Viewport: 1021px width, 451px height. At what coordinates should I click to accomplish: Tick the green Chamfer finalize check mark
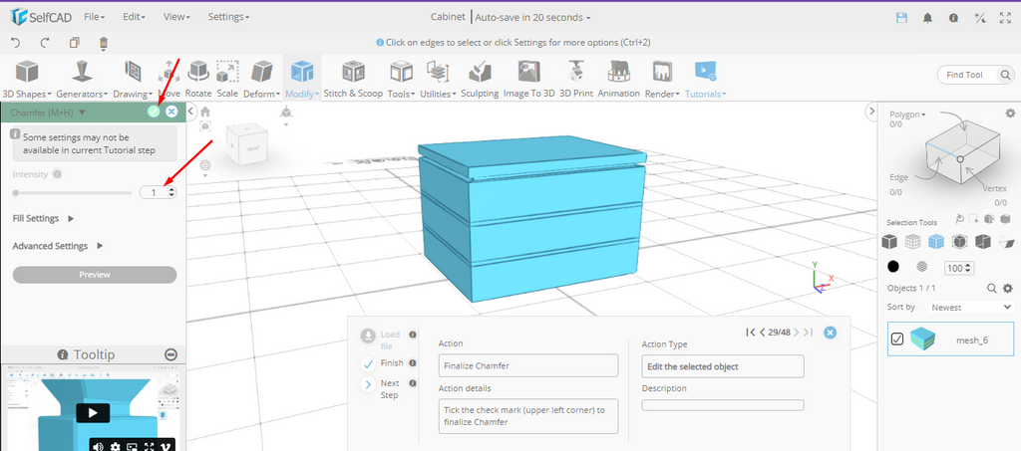pos(153,112)
